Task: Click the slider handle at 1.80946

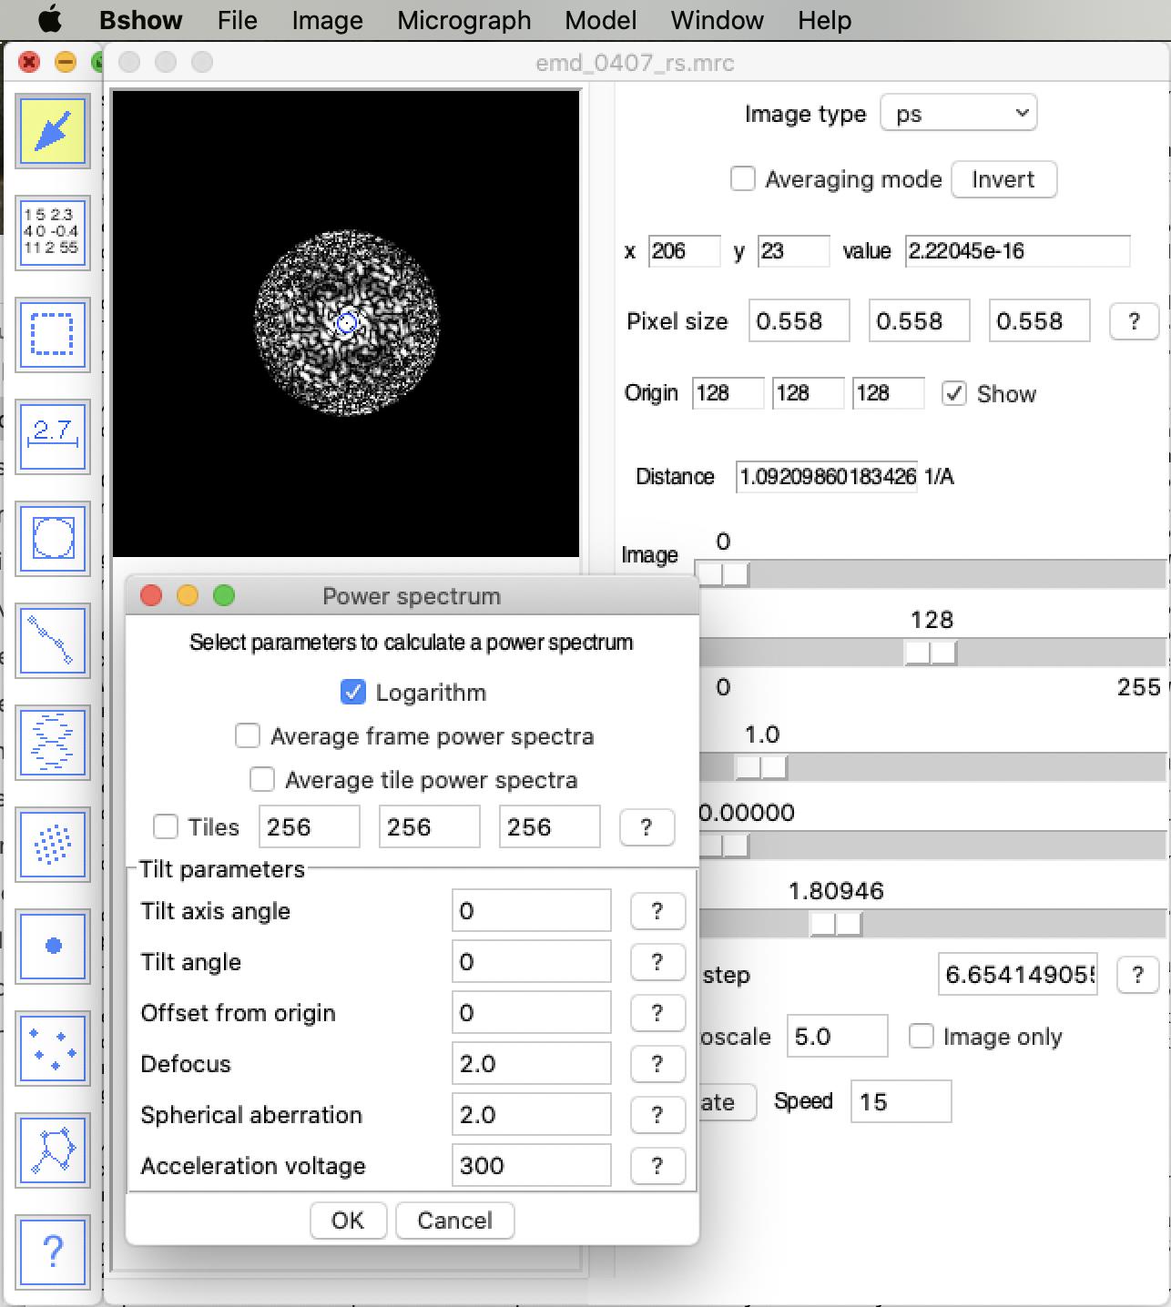Action: pos(836,924)
